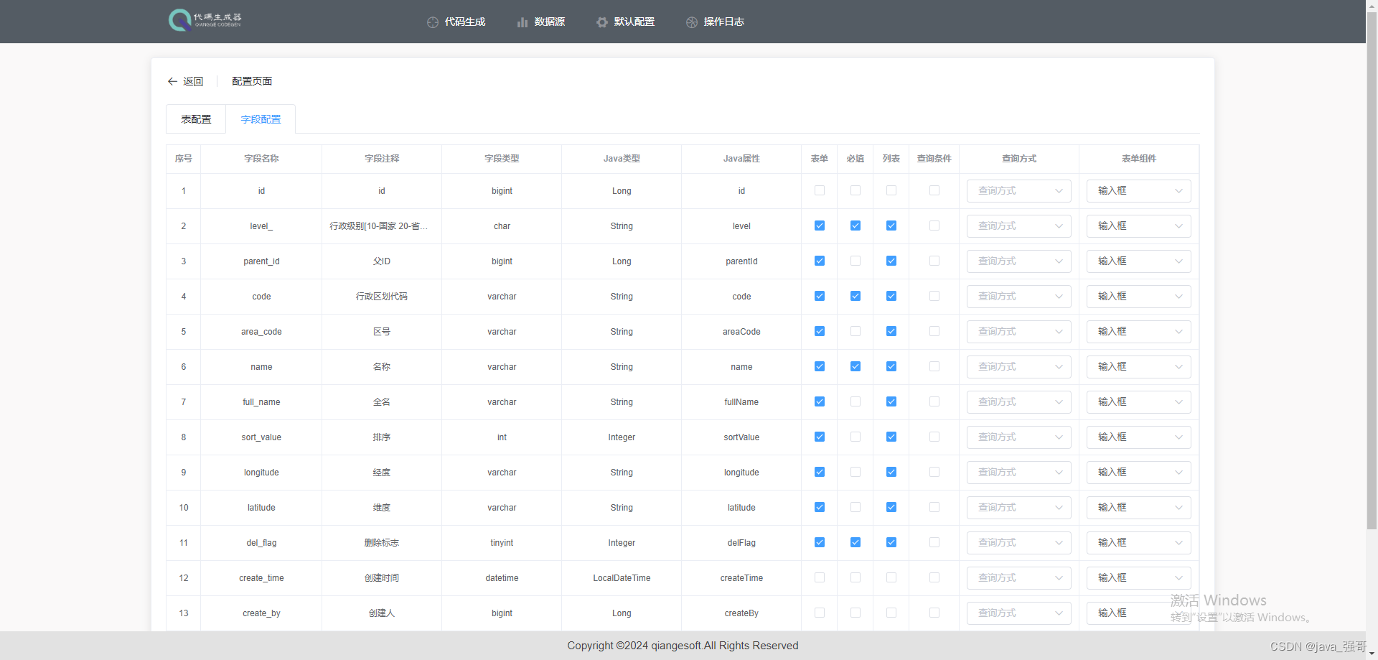
Task: Click the page vertical scrollbar
Action: (1372, 269)
